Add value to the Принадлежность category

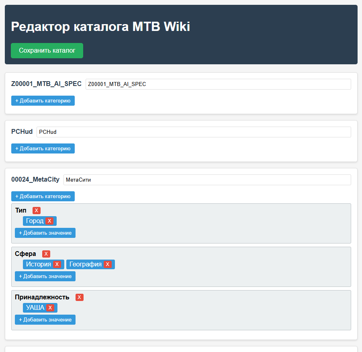45,320
